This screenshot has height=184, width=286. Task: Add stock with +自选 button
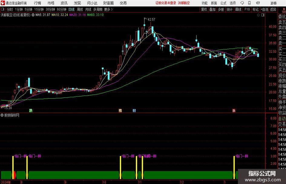(264, 9)
